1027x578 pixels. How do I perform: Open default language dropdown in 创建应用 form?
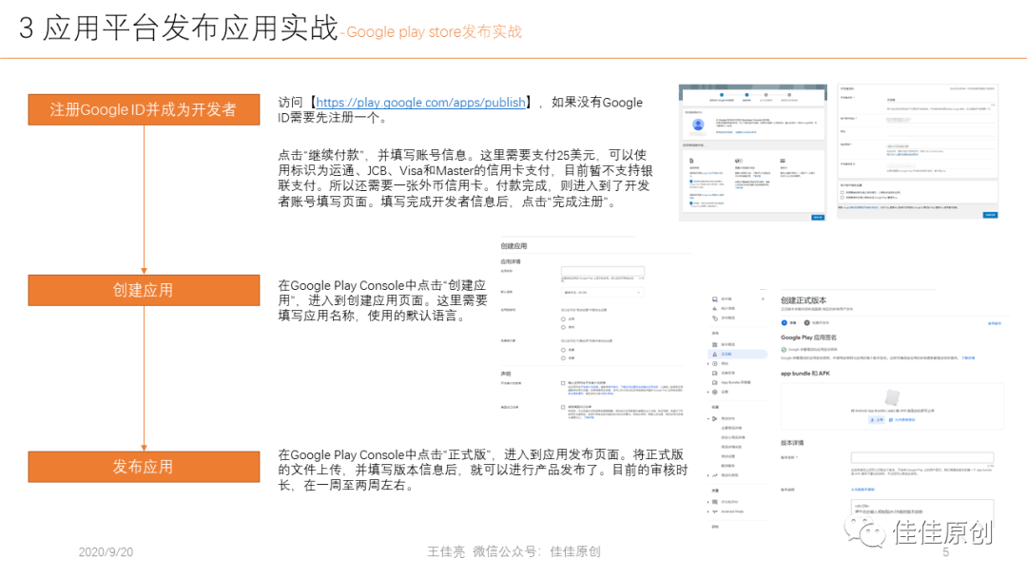603,293
